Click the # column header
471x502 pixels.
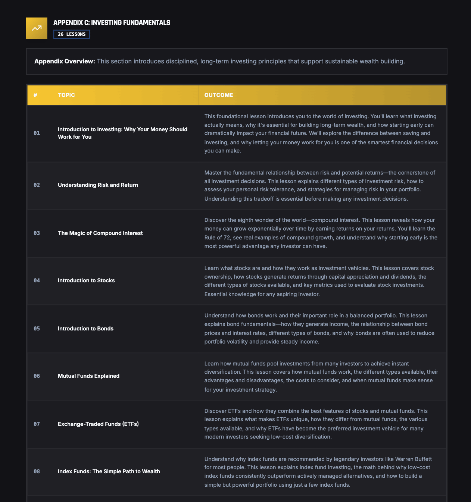click(35, 95)
